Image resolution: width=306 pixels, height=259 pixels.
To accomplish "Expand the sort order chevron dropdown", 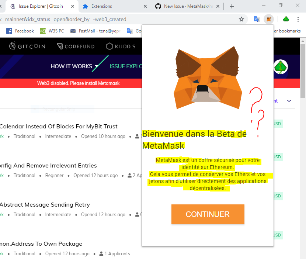I will point(289,101).
